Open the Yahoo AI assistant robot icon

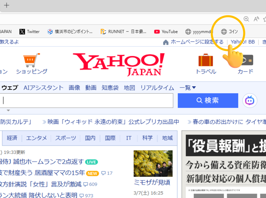click(250, 101)
